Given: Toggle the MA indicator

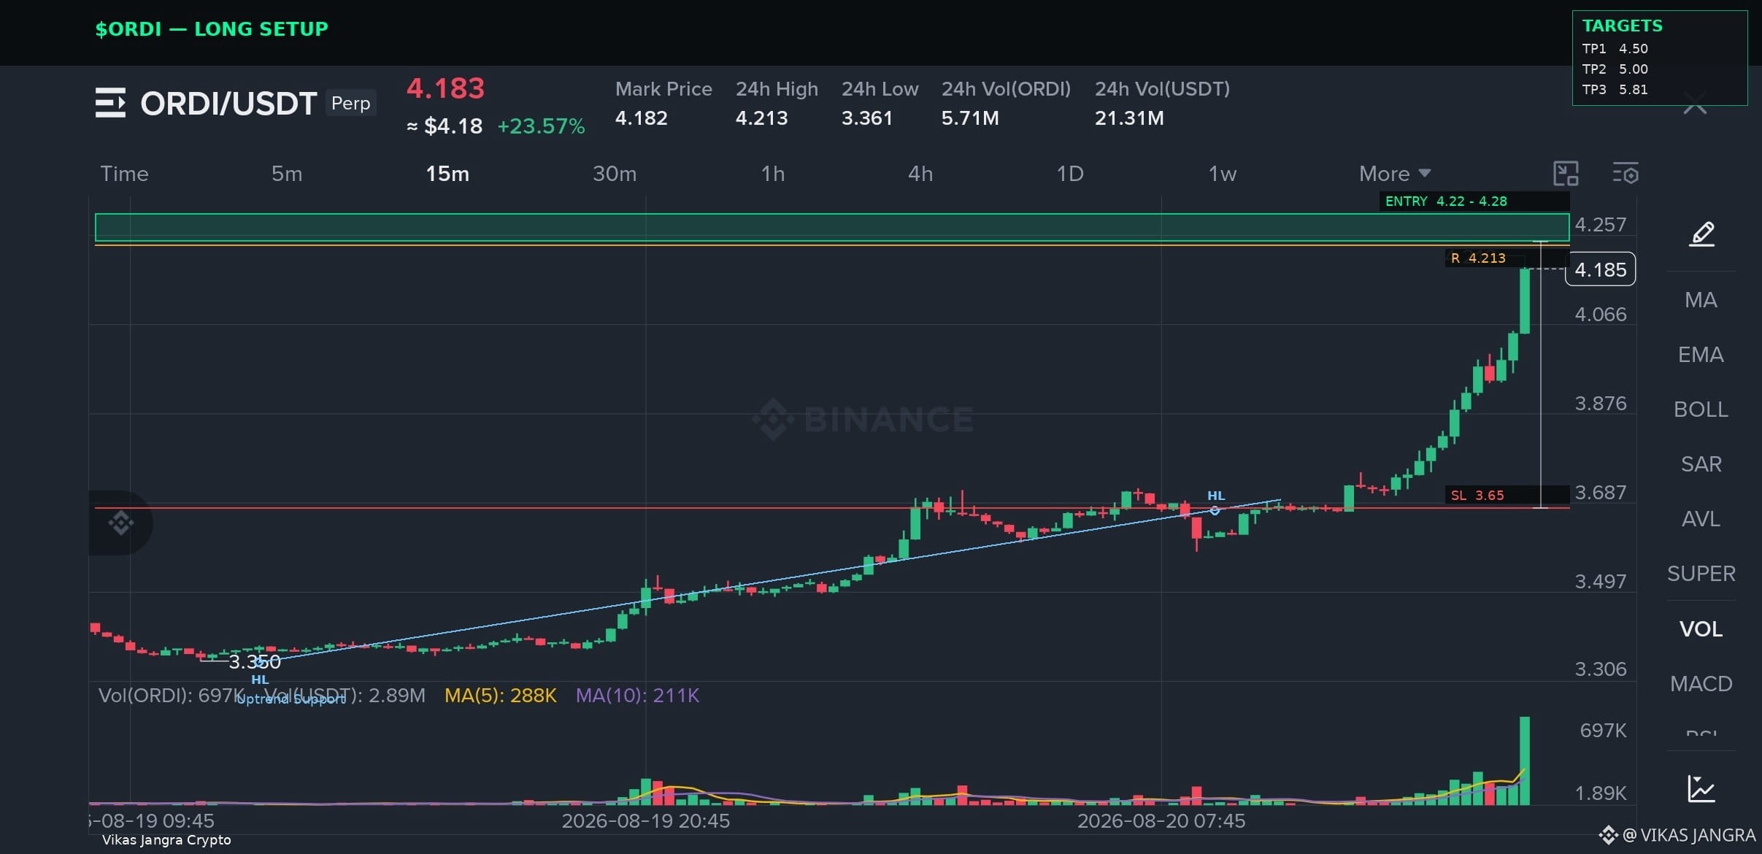Looking at the screenshot, I should point(1701,300).
